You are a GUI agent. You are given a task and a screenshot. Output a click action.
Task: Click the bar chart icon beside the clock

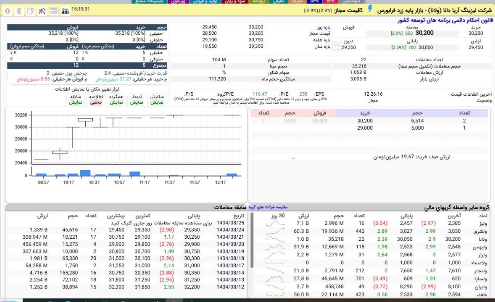[x=66, y=10]
